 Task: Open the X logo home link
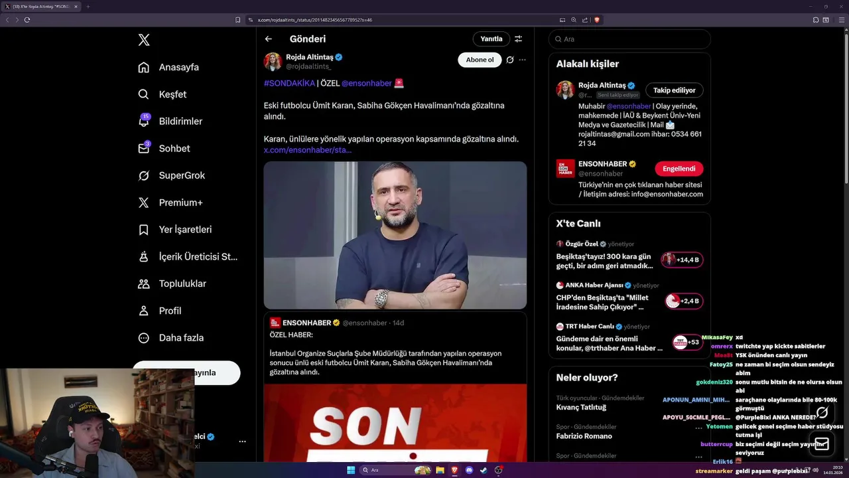pyautogui.click(x=144, y=40)
